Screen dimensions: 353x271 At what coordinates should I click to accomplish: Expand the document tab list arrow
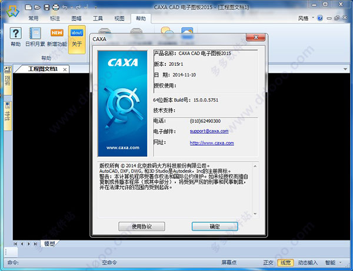pos(345,69)
